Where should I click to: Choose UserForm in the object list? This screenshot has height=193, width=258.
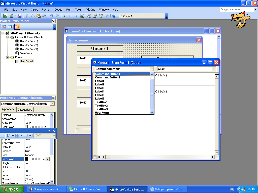pyautogui.click(x=122, y=113)
